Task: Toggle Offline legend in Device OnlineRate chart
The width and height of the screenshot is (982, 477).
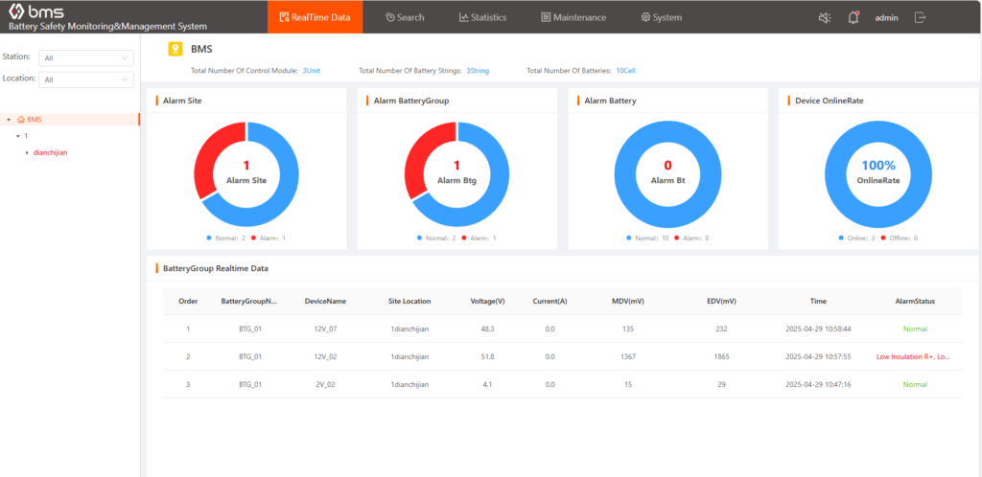Action: (x=900, y=238)
